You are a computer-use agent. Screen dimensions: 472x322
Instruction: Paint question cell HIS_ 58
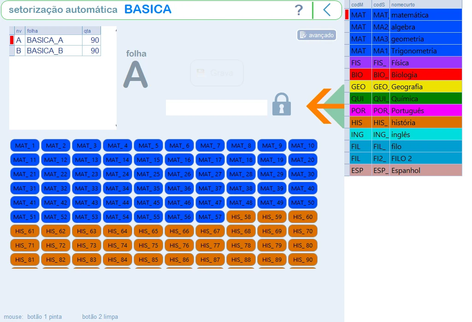point(241,217)
